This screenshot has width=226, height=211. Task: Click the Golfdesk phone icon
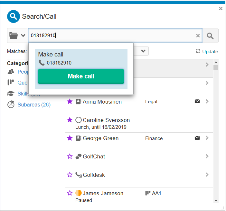click(x=78, y=175)
